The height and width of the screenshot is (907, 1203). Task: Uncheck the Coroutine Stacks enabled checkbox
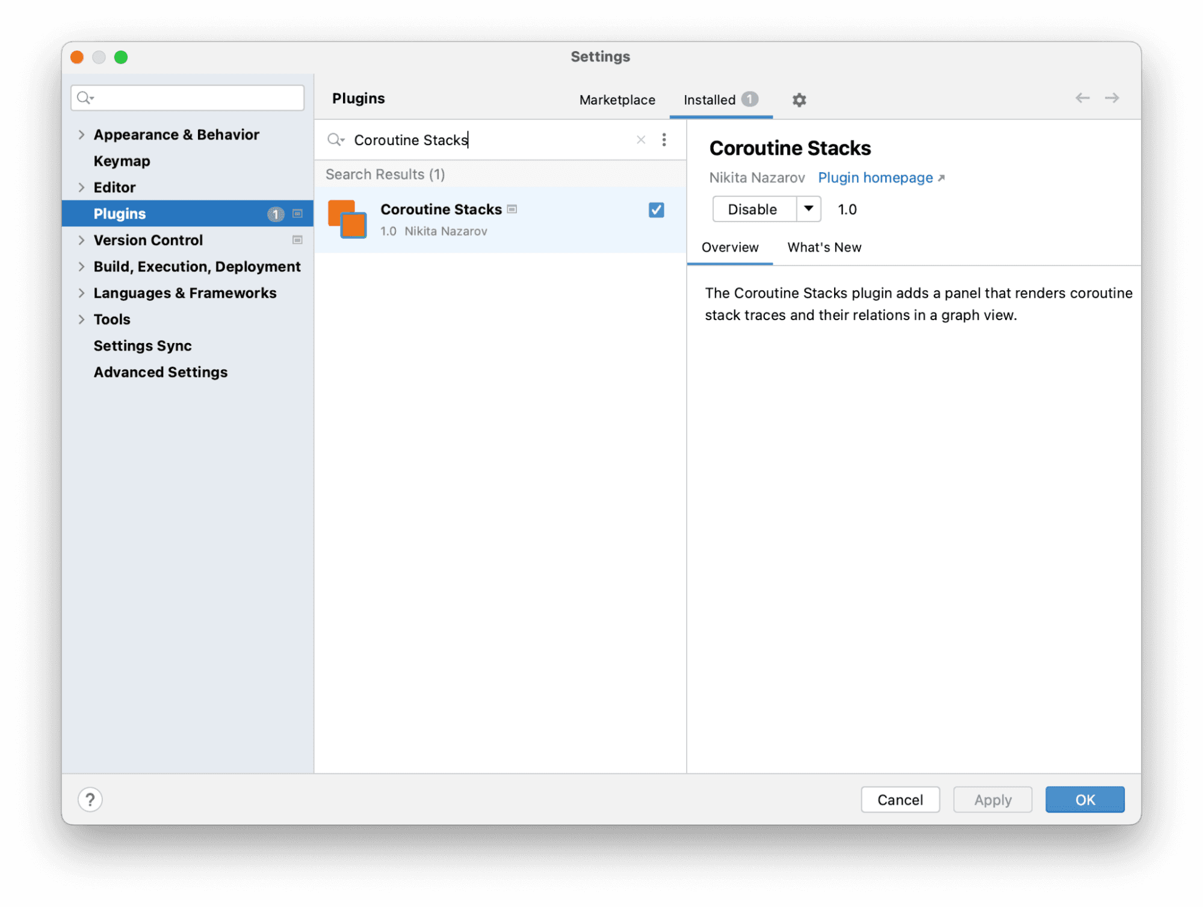(x=656, y=210)
